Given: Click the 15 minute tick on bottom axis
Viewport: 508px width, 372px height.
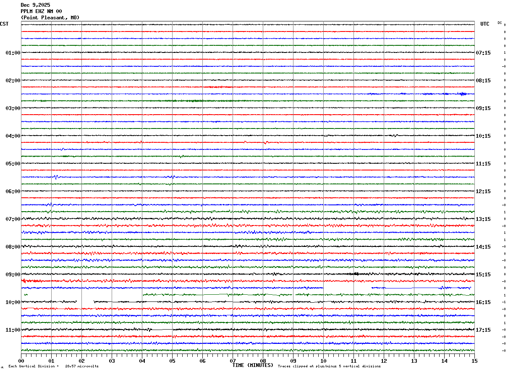Looking at the screenshot, I should pos(474,361).
